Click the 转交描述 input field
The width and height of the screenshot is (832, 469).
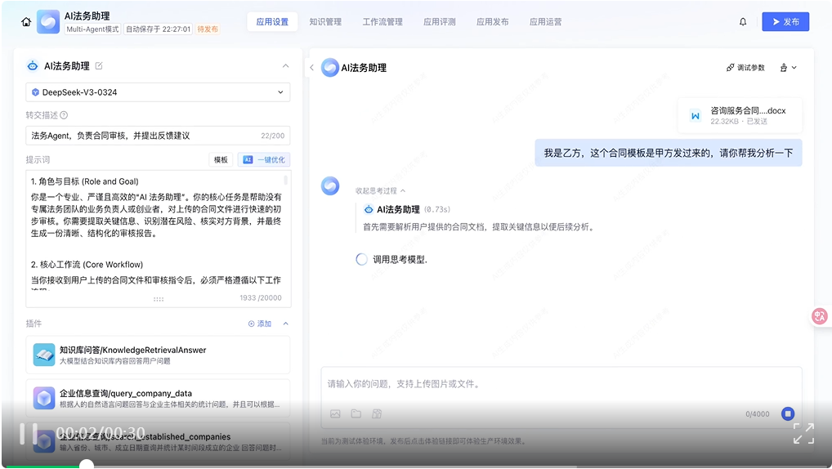pos(158,136)
